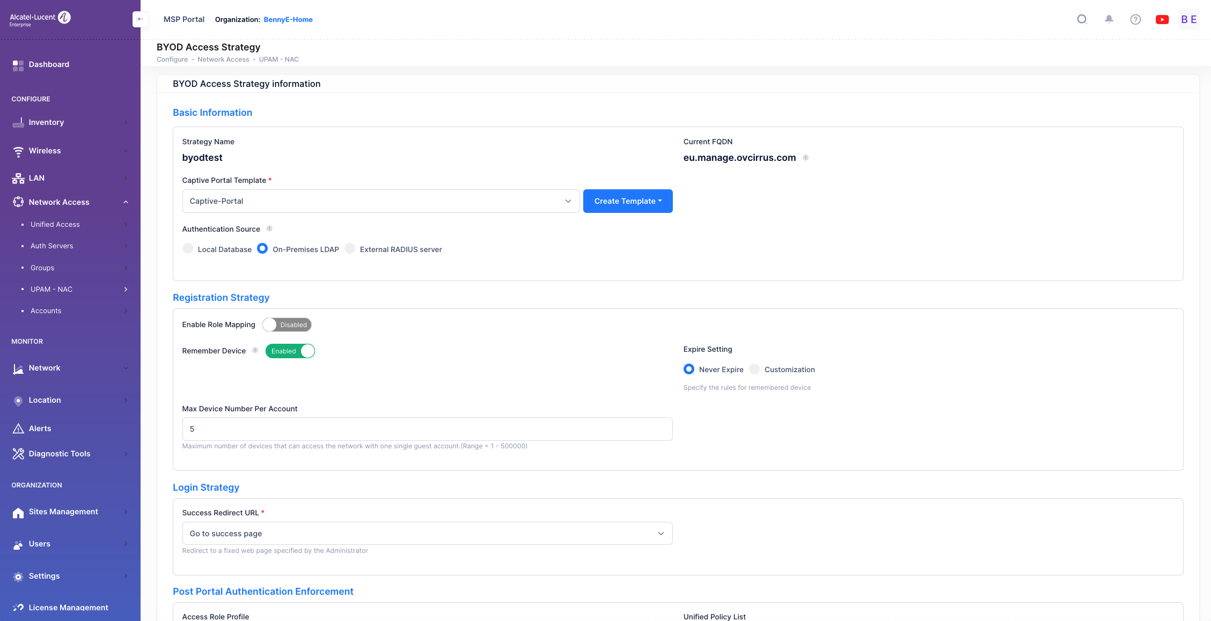Disable the Remember Device toggle
Screen dimensions: 1211x621
point(290,351)
